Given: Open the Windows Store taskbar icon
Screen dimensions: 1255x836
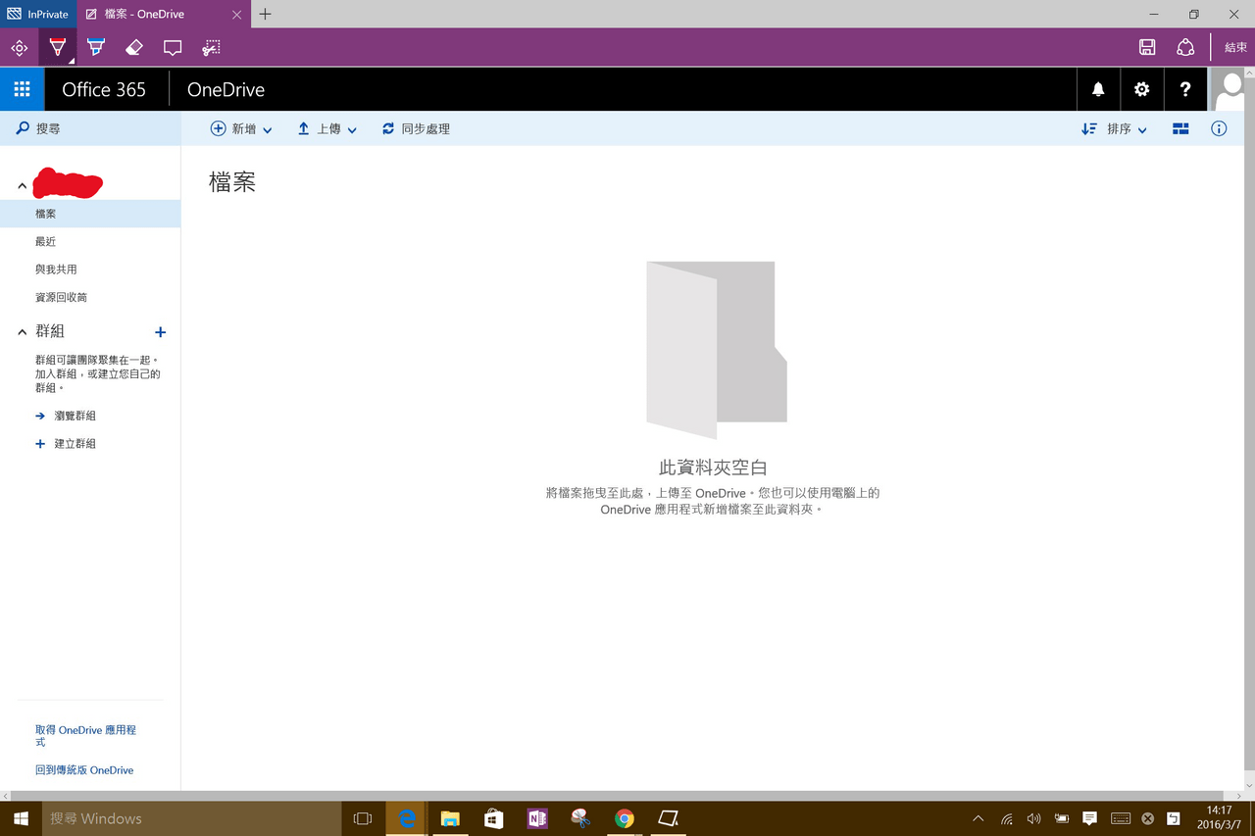Looking at the screenshot, I should [493, 818].
